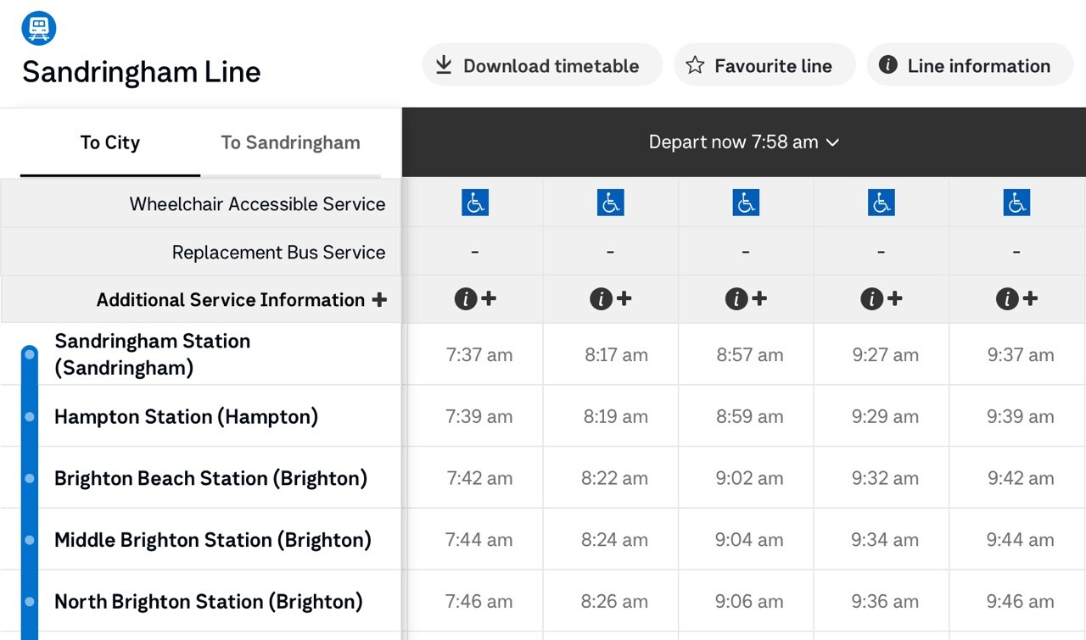The width and height of the screenshot is (1086, 640).
Task: Expand service info for the 8:17 am train
Action: point(611,298)
